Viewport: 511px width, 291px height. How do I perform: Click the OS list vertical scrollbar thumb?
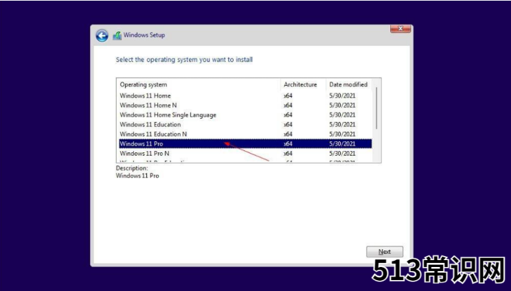pyautogui.click(x=377, y=108)
